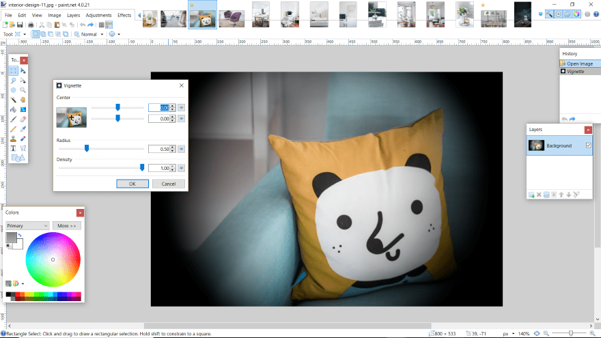The image size is (601, 338).
Task: Toggle the Background layer visibility checkbox
Action: point(588,145)
